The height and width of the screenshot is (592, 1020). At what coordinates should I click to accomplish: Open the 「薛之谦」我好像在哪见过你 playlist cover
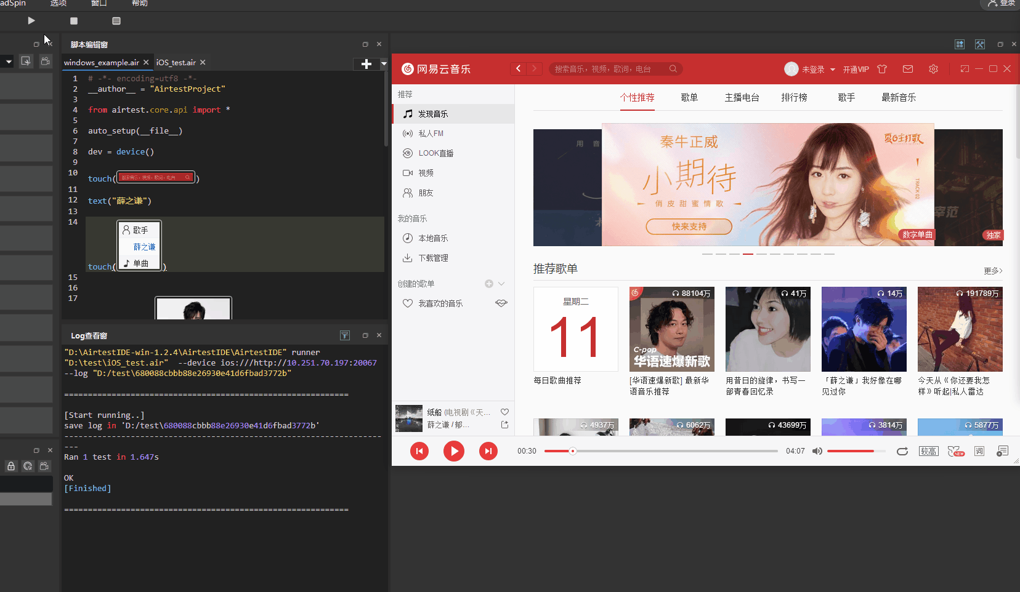[864, 329]
